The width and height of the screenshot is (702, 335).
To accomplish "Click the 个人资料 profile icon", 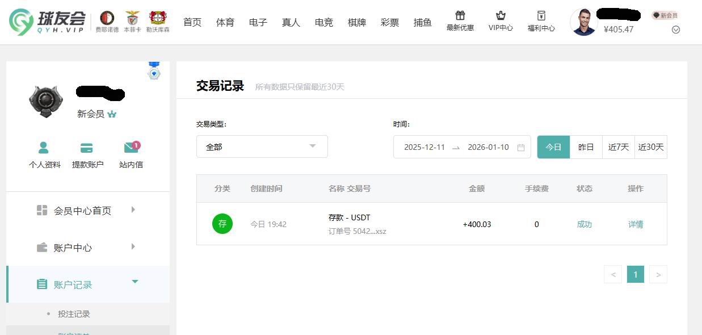I will 44,149.
